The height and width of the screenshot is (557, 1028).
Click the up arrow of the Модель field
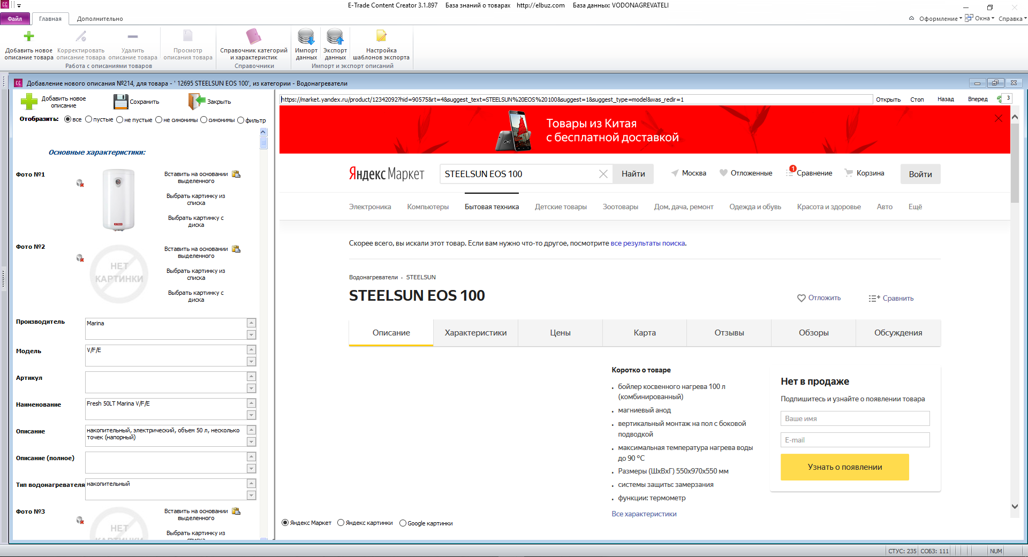251,350
